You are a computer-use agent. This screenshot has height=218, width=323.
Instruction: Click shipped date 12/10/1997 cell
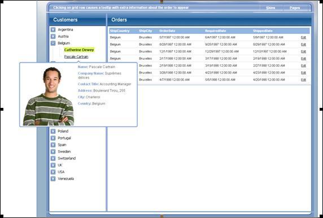[270, 51]
